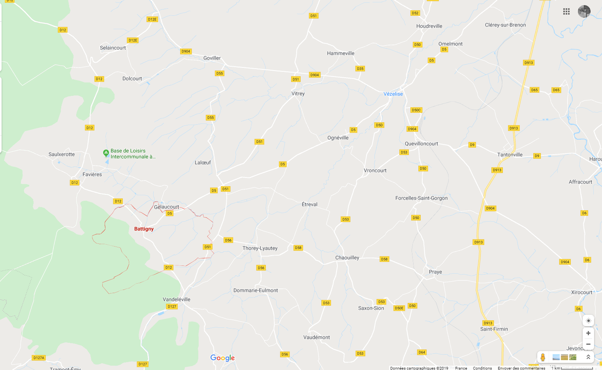This screenshot has height=370, width=602.
Task: Zoom in with the plus button
Action: [x=588, y=333]
